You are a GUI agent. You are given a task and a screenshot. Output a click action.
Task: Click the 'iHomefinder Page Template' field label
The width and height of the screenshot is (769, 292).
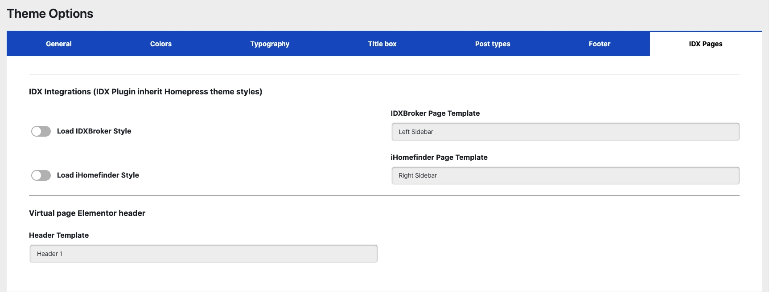439,157
